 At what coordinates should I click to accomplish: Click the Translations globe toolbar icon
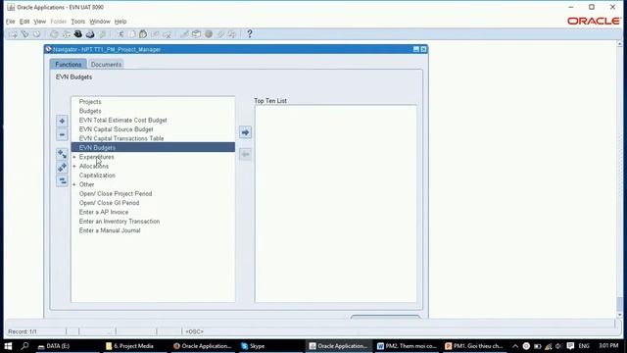(209, 34)
